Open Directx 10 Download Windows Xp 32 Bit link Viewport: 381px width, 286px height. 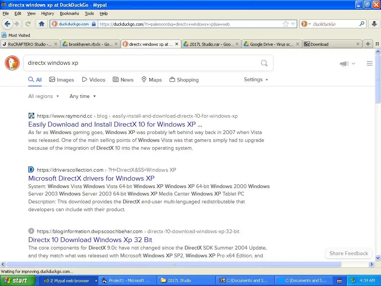pos(90,240)
